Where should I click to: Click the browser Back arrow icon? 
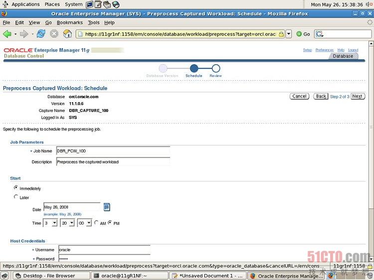[7, 34]
